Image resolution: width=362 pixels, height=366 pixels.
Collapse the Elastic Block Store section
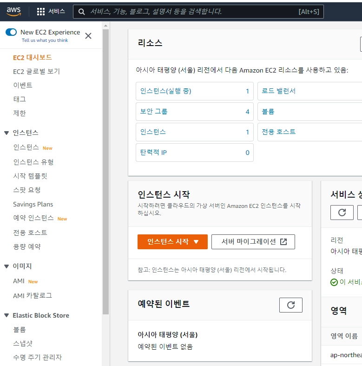pos(7,315)
